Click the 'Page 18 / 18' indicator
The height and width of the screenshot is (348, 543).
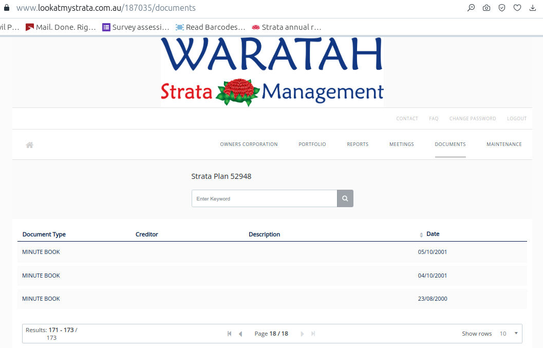271,334
